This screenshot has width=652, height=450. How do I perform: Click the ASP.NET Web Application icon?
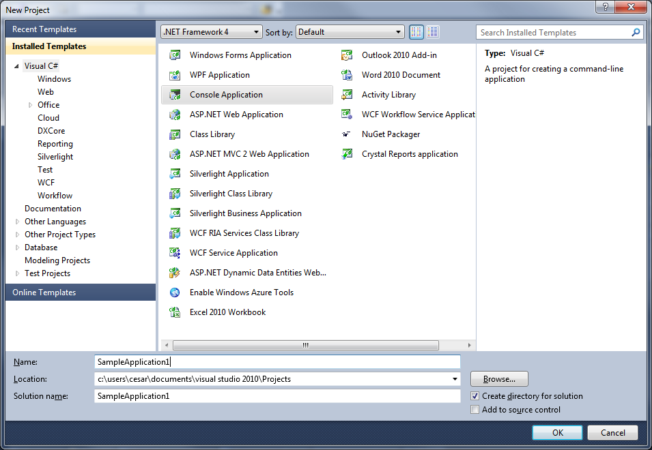click(x=175, y=115)
